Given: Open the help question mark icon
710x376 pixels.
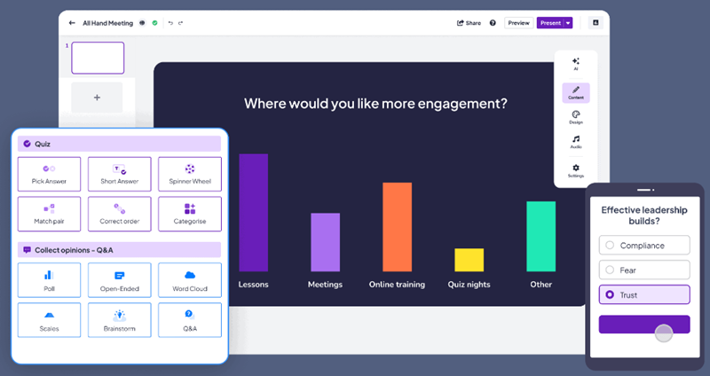Looking at the screenshot, I should (x=493, y=23).
